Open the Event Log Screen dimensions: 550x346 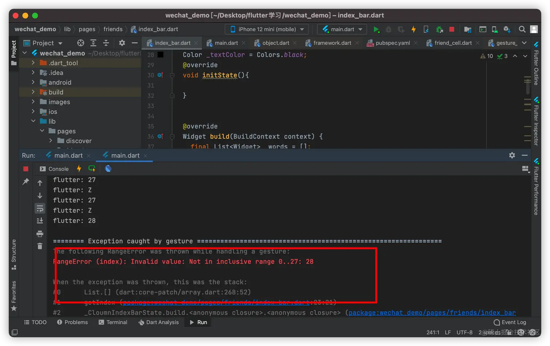[510, 322]
